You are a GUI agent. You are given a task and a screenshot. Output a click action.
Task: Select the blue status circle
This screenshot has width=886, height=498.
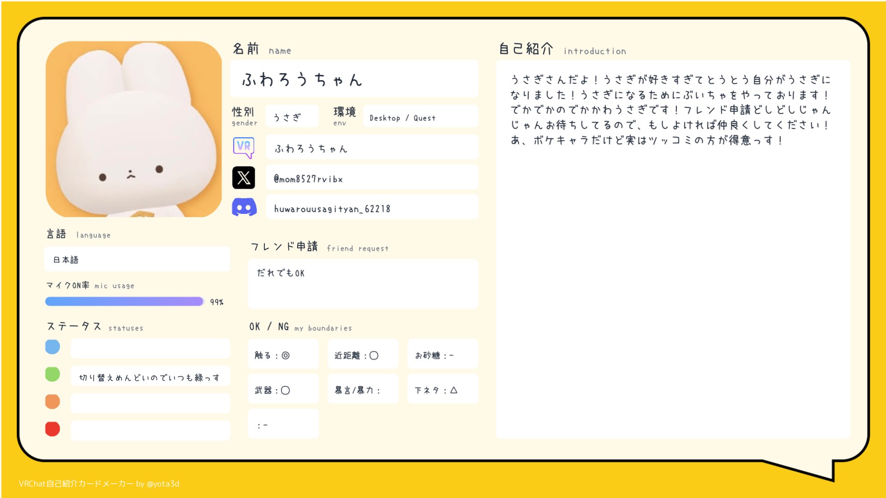[x=53, y=347]
